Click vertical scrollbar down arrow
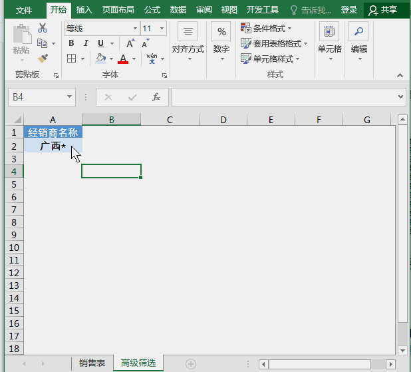Screen dimensions: 411x372 pos(402,350)
